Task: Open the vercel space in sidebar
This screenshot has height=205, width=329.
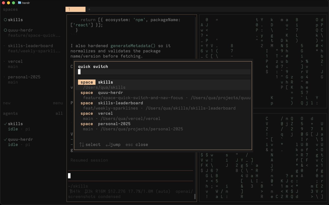Action: pyautogui.click(x=15, y=61)
